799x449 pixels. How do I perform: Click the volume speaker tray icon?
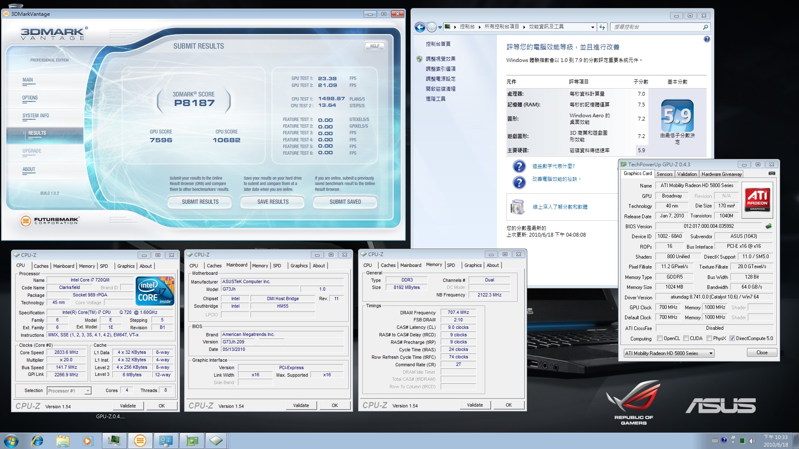coord(752,441)
